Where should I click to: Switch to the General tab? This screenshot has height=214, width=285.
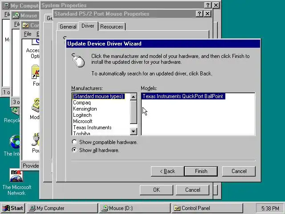68,27
